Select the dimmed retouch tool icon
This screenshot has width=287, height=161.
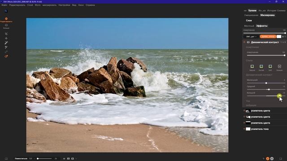pyautogui.click(x=6, y=52)
